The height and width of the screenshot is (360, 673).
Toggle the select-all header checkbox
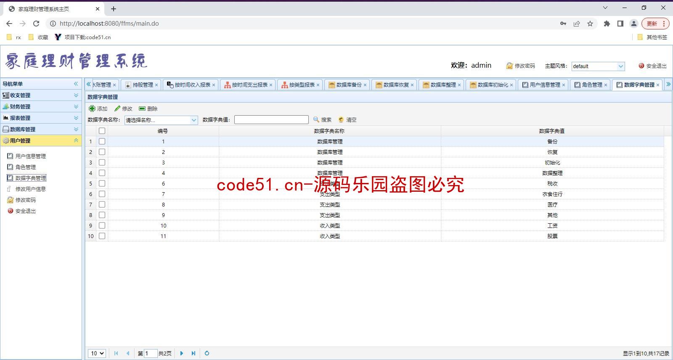tap(102, 131)
